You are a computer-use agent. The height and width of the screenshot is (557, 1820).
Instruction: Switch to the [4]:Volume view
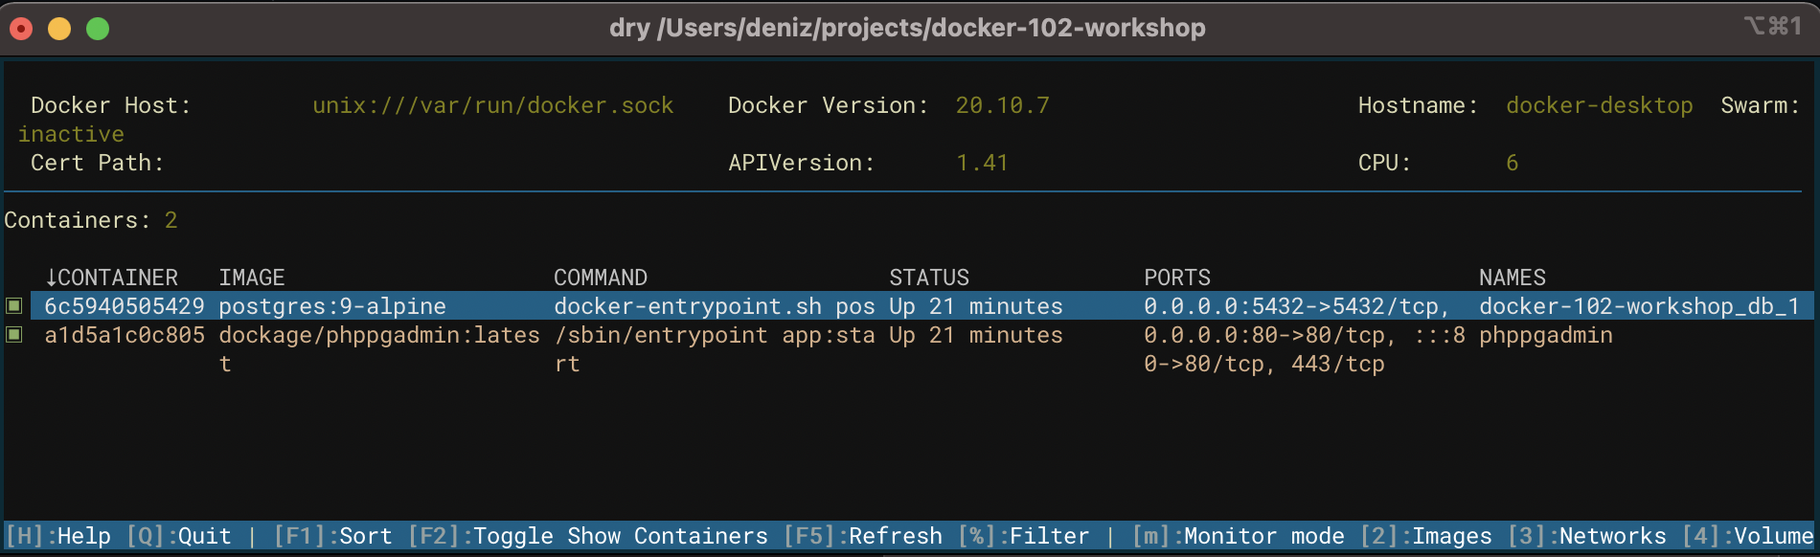pyautogui.click(x=1747, y=536)
